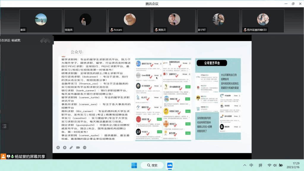Select participant video tile of 星辰

pos(41,20)
